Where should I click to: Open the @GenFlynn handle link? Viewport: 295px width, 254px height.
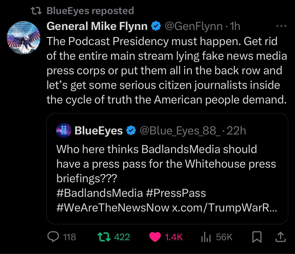[194, 26]
